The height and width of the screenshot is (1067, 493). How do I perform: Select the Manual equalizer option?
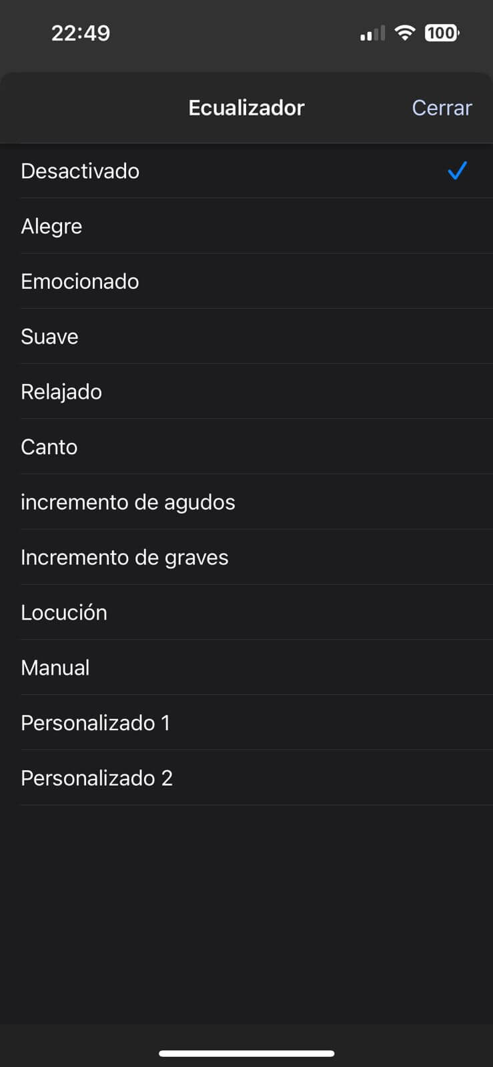55,668
